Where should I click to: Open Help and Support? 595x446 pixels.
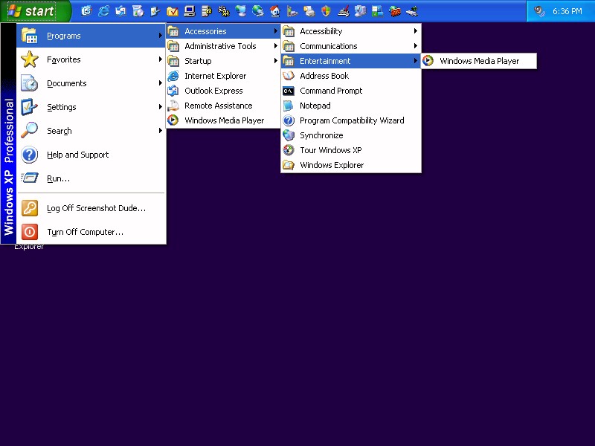77,155
